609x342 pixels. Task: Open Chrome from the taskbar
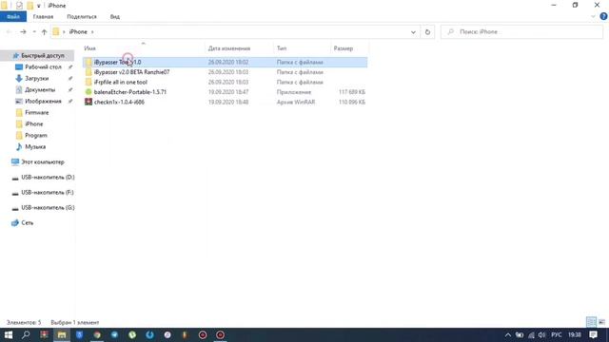(x=97, y=334)
